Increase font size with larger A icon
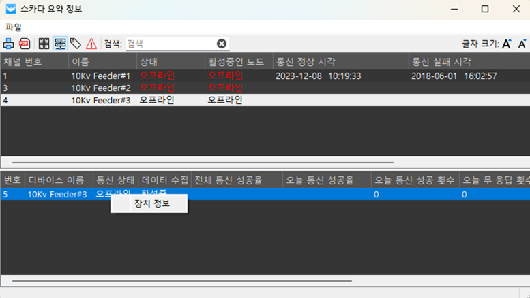The width and height of the screenshot is (530, 298). click(507, 44)
